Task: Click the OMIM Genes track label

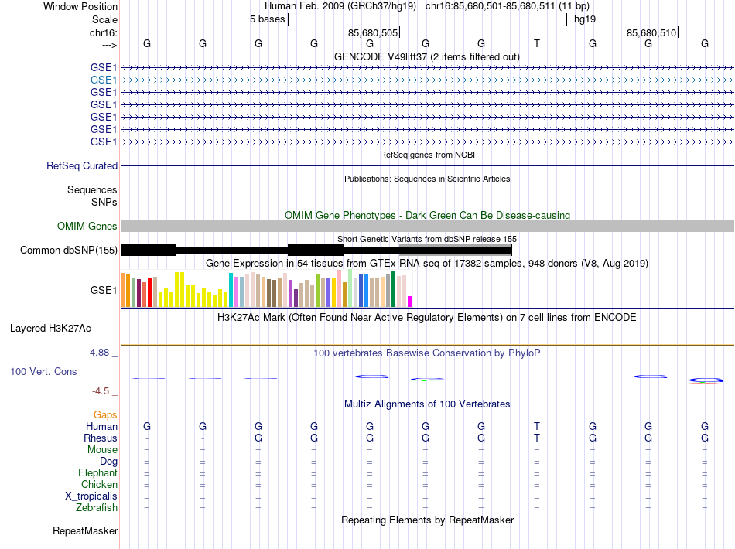Action: click(x=87, y=227)
